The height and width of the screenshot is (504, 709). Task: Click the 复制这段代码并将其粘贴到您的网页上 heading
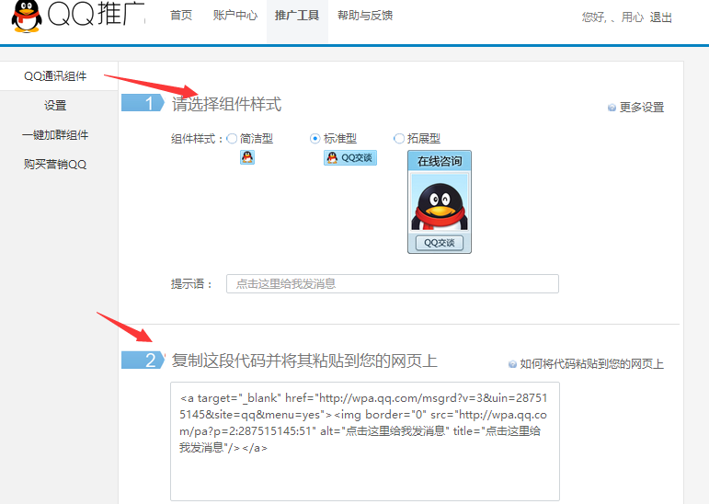[304, 361]
